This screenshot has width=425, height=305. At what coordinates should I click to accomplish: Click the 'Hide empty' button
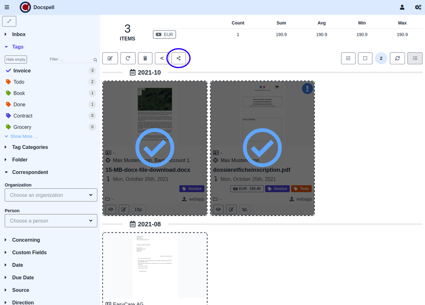pos(16,60)
